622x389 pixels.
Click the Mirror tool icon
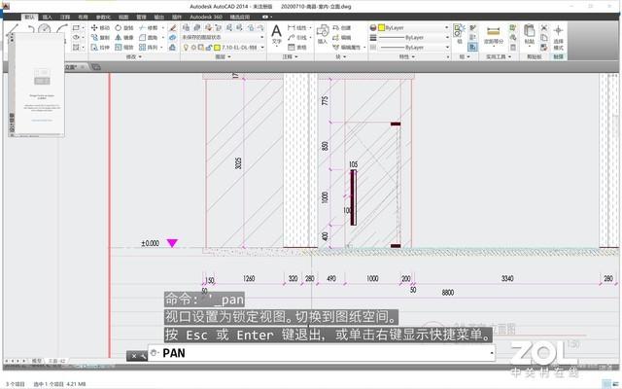click(x=119, y=37)
